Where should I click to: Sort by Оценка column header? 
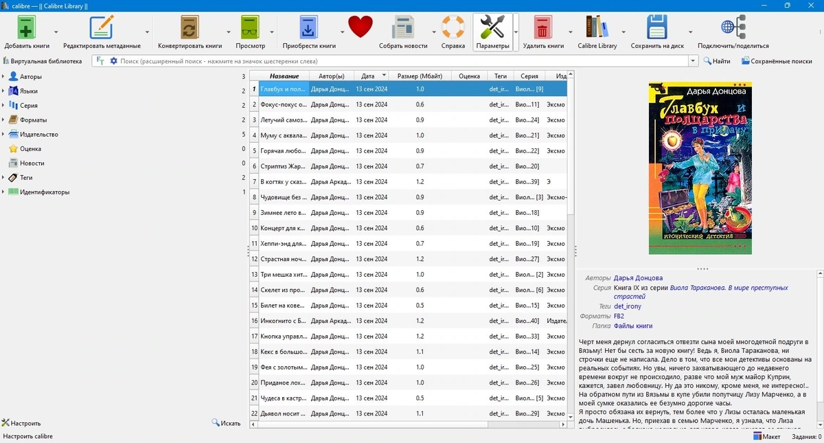tap(469, 76)
